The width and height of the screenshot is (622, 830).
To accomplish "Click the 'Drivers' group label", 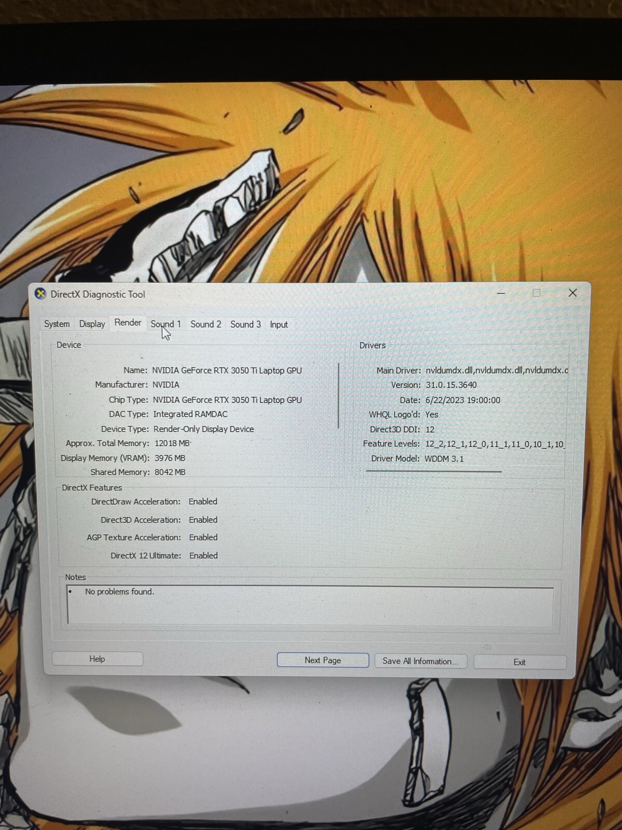I will point(373,345).
